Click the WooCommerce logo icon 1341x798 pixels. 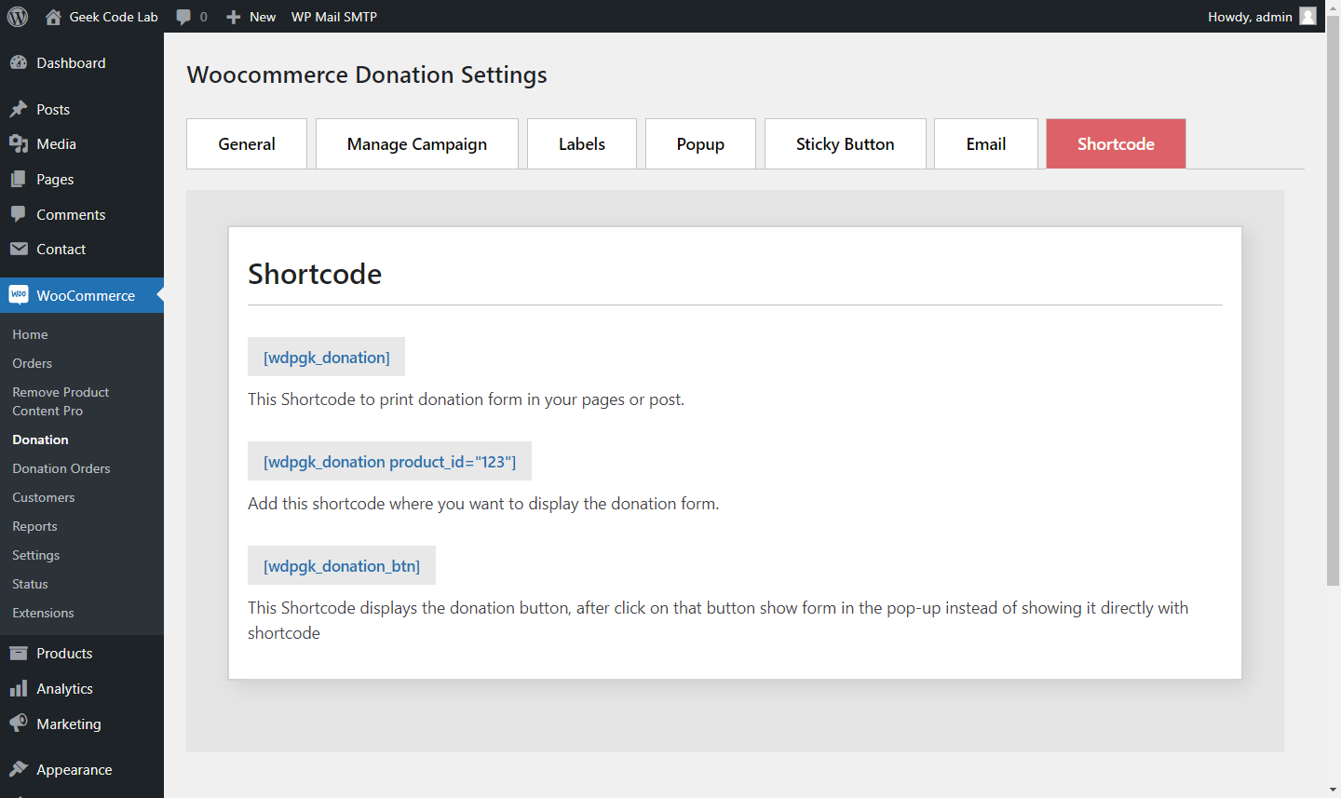pyautogui.click(x=19, y=294)
